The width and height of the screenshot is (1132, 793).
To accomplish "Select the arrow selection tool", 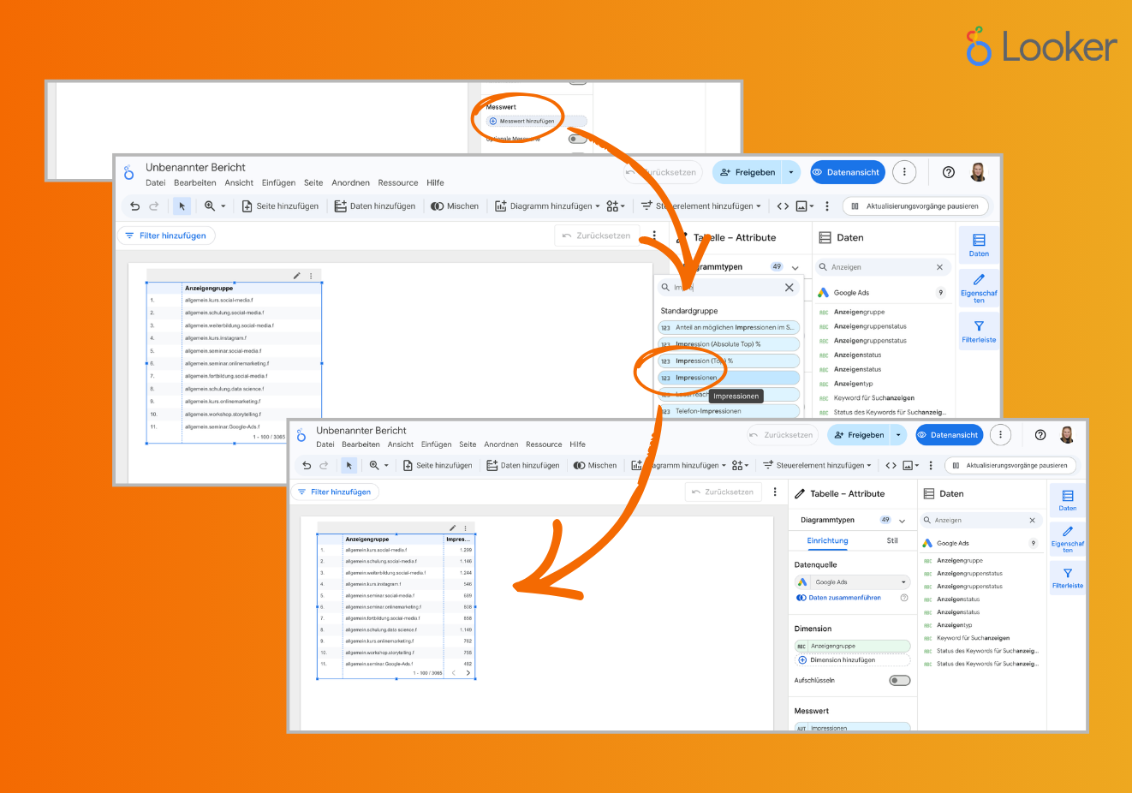I will click(x=349, y=465).
